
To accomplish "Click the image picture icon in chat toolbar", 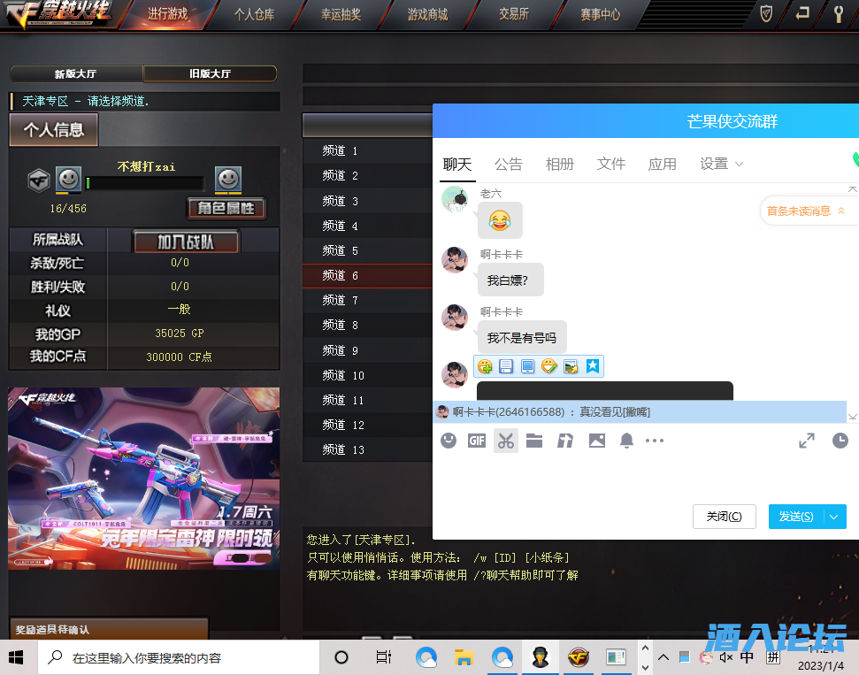I will [x=597, y=441].
